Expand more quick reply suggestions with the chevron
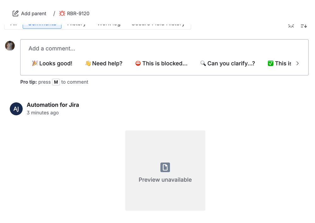This screenshot has height=223, width=315. tap(297, 63)
